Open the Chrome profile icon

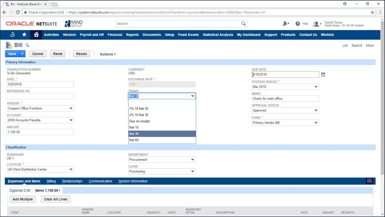[x=345, y=4]
